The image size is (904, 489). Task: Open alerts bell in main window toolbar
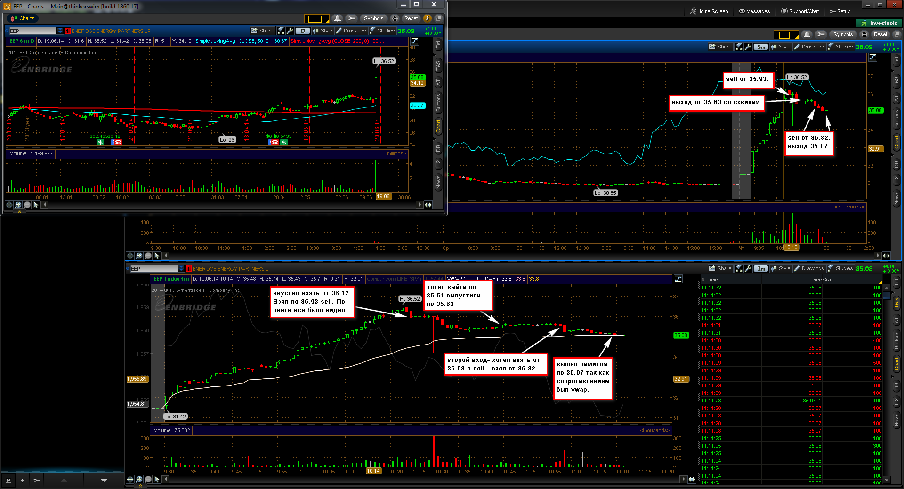tap(807, 34)
